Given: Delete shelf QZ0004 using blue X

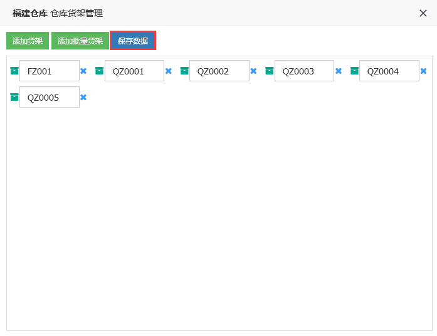Looking at the screenshot, I should coord(423,71).
